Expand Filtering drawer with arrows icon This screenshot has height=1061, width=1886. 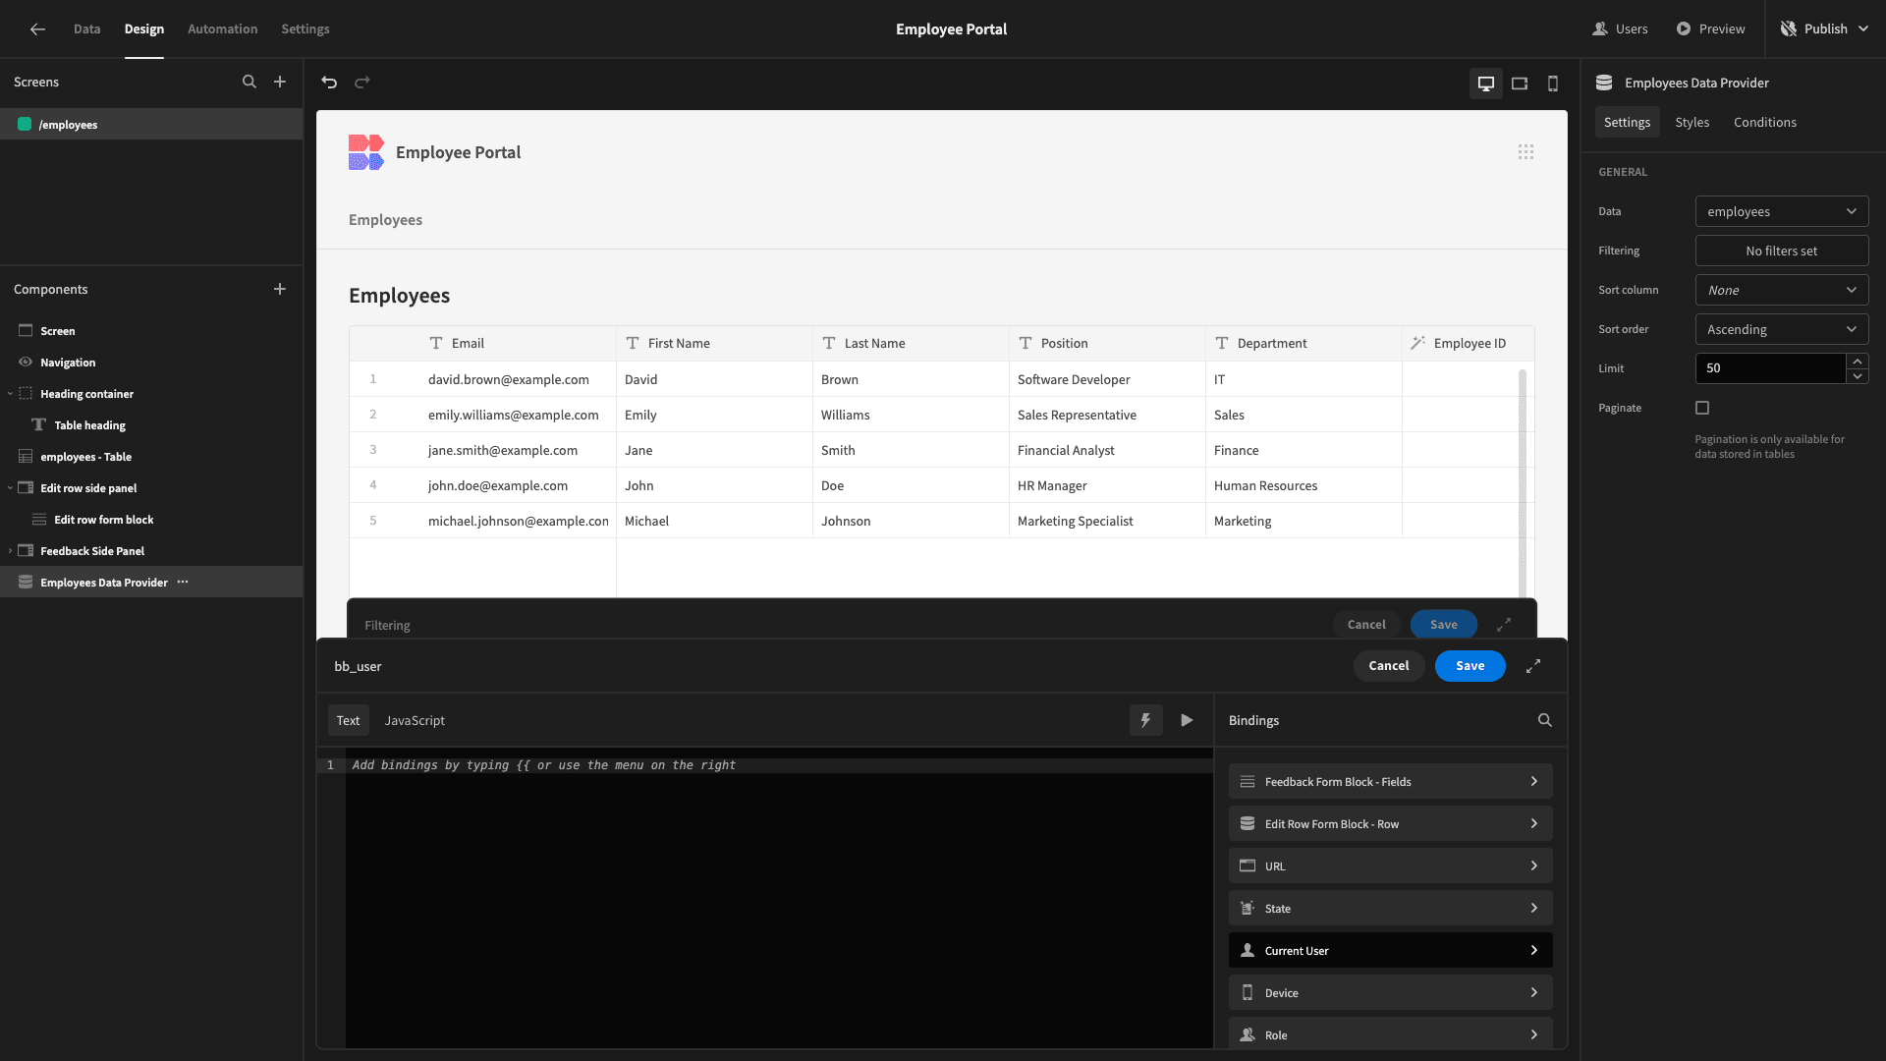coord(1504,625)
